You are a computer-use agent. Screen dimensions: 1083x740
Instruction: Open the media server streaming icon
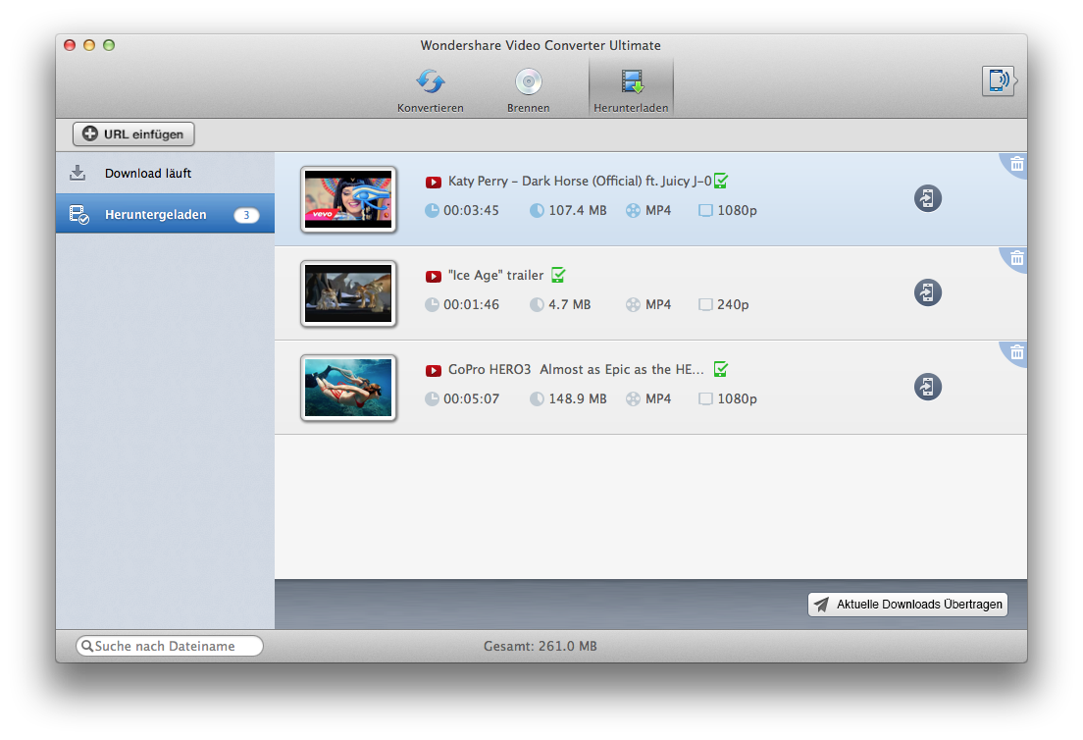998,80
